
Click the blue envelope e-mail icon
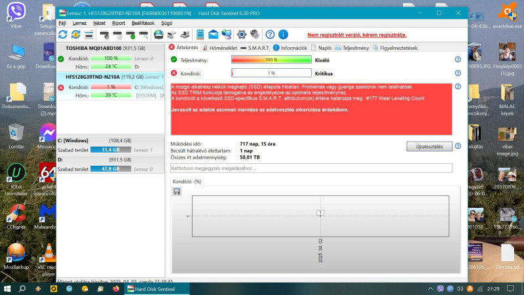click(214, 35)
